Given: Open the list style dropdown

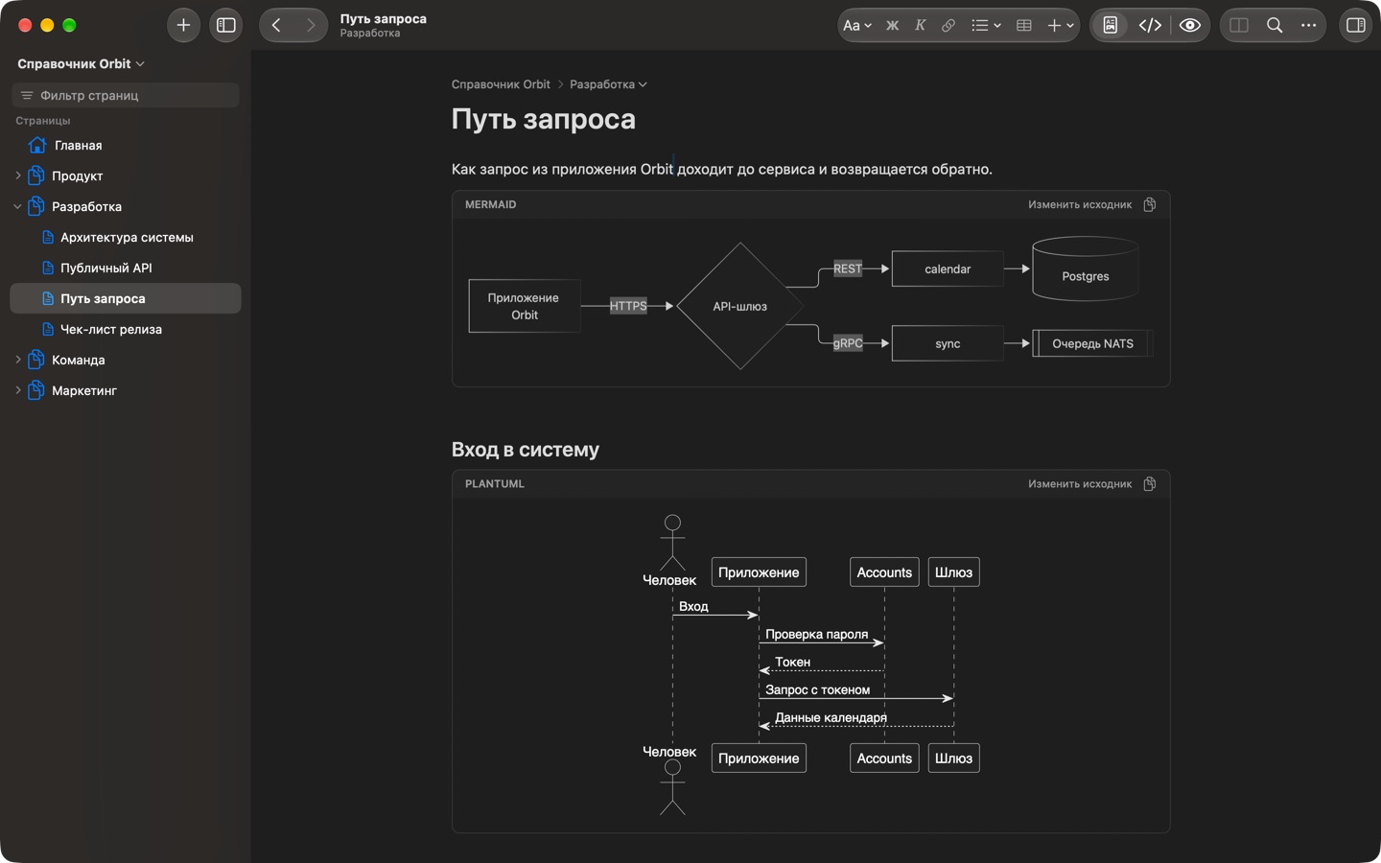Looking at the screenshot, I should pos(986,26).
